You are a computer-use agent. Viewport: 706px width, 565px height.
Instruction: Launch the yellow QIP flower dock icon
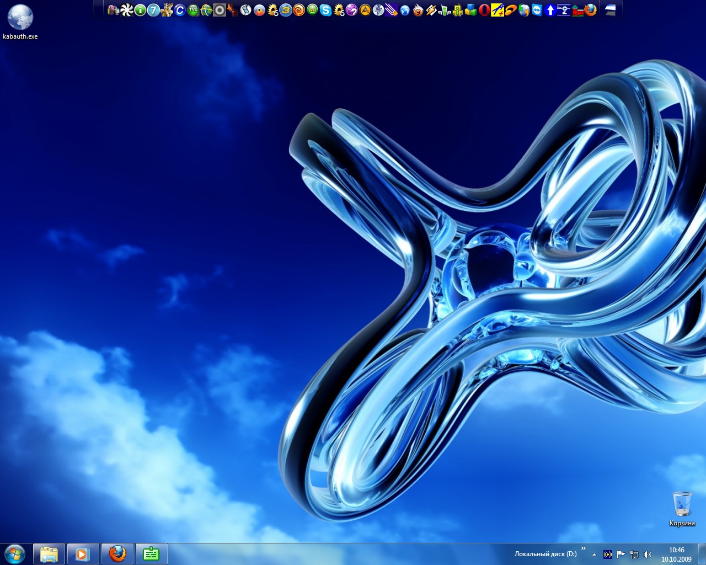tap(458, 10)
